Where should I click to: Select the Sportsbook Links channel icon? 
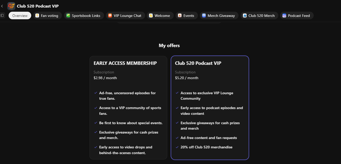[68, 16]
